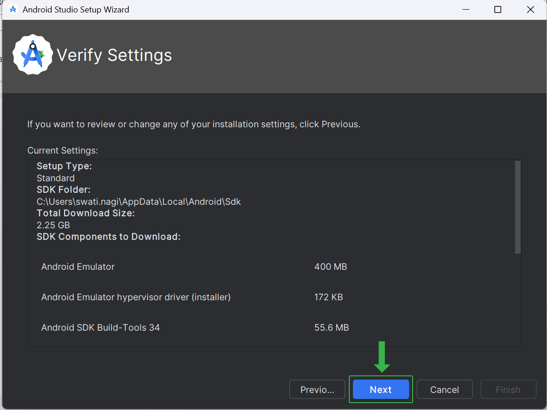Click the SDK Folder heading

point(63,190)
